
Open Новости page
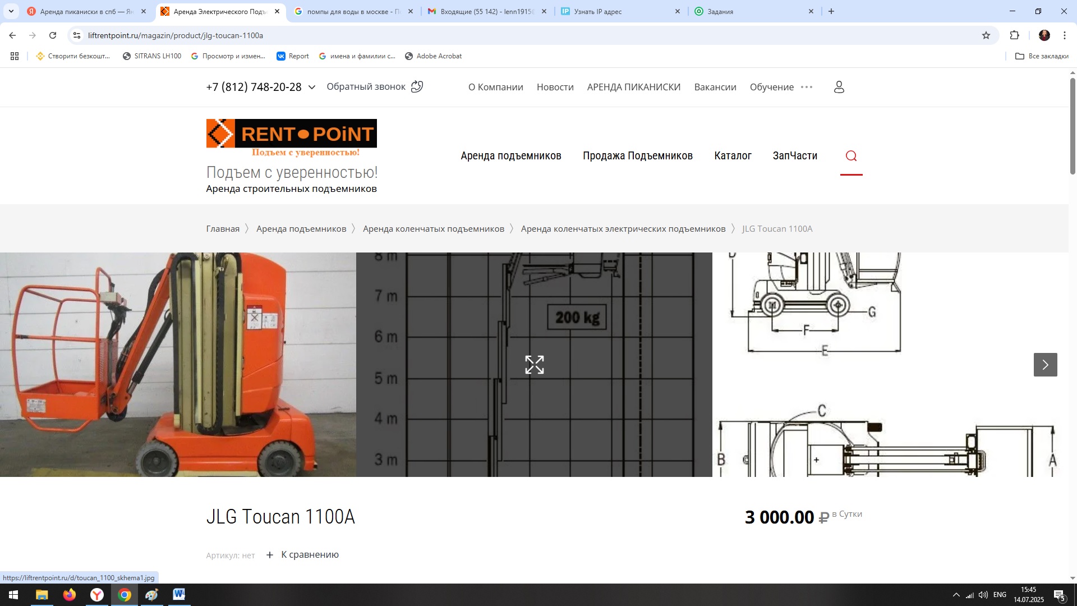tap(555, 87)
